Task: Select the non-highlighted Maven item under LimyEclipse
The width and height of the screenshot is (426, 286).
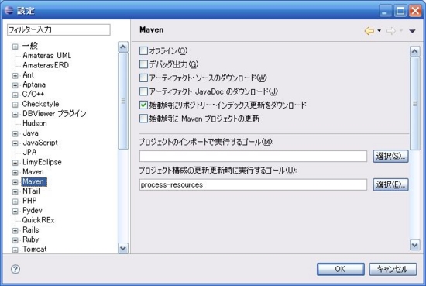Action: coord(33,172)
